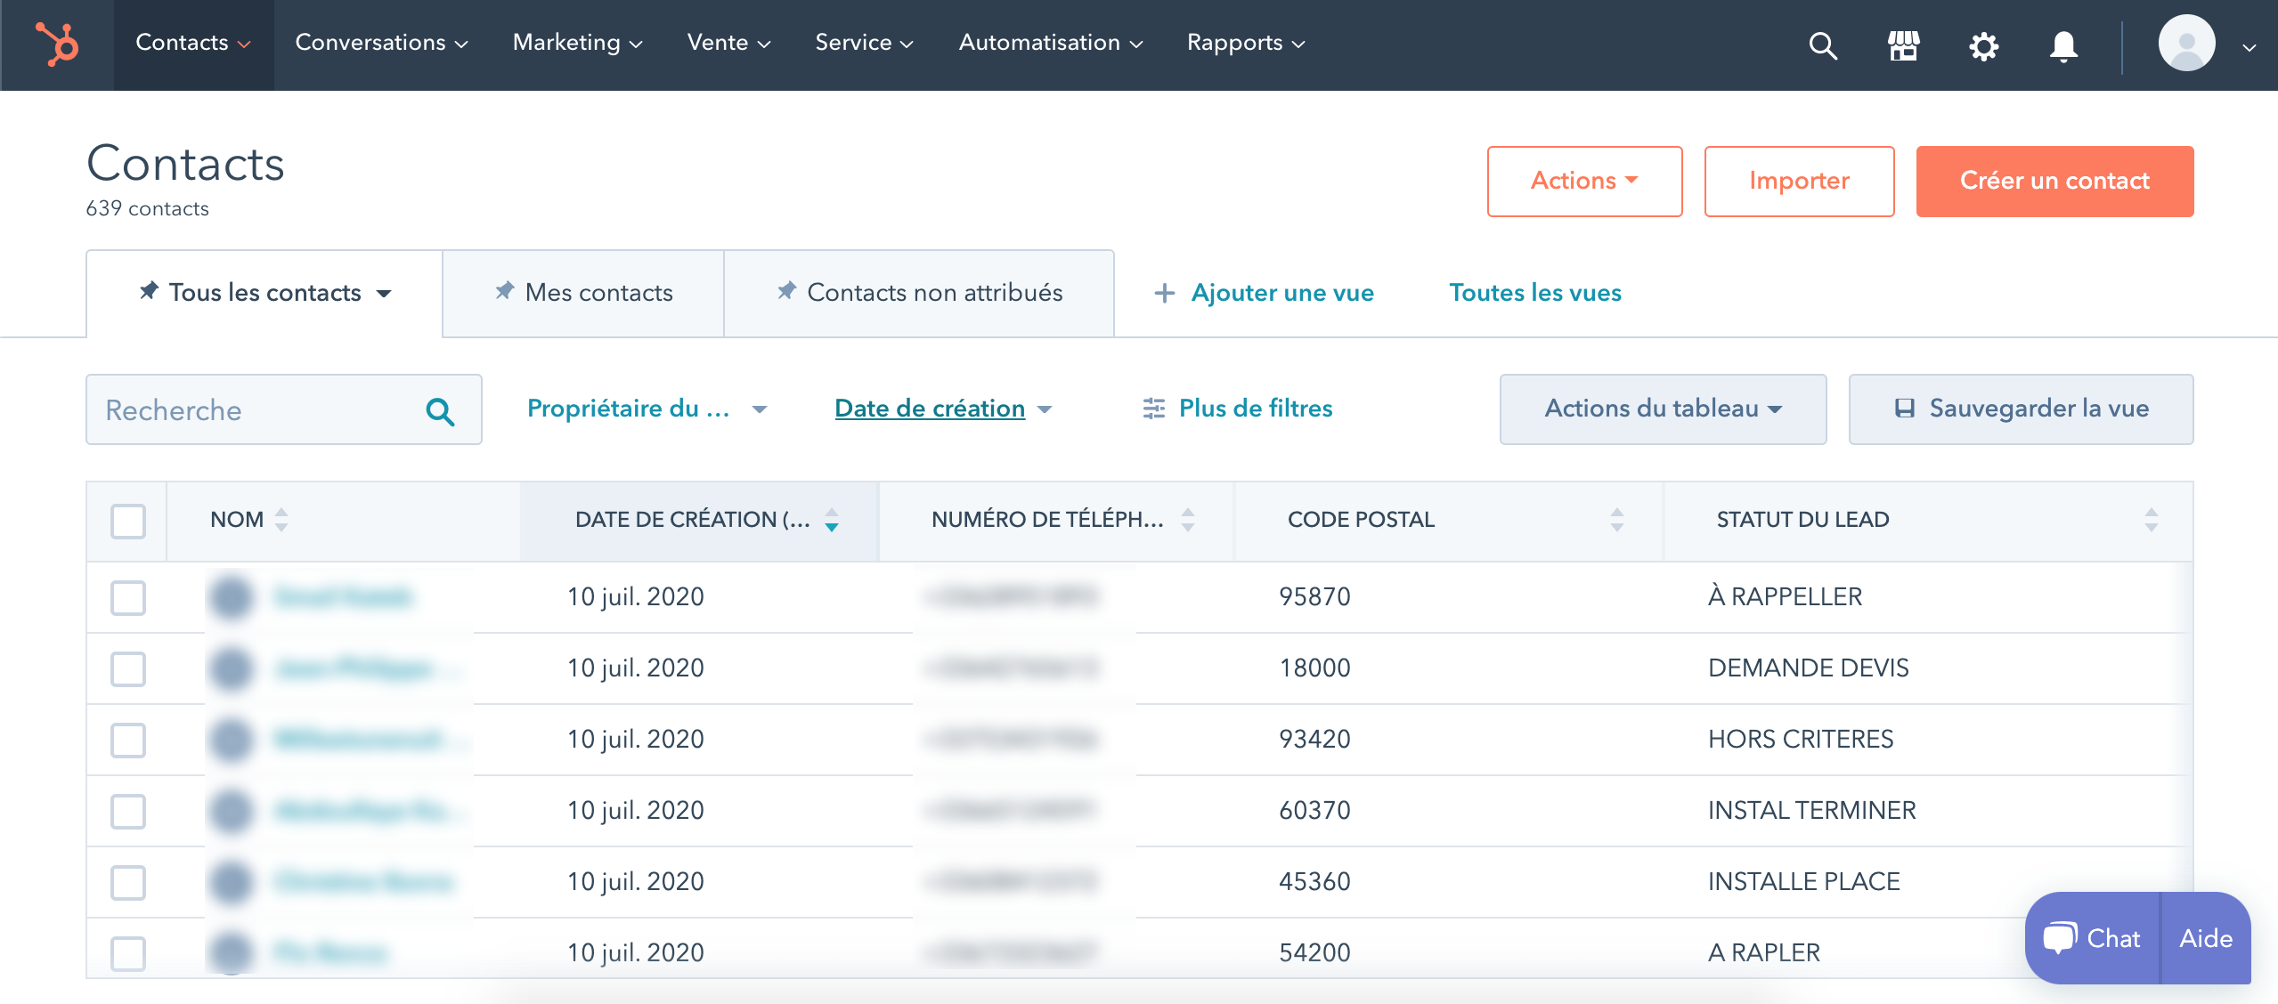Click the Créer un contact button
This screenshot has width=2278, height=1004.
coord(2054,180)
